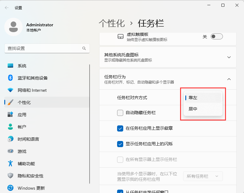This screenshot has width=244, height=193.
Task: Click 其他系统托盘图标 heading text
Action: coord(121,55)
